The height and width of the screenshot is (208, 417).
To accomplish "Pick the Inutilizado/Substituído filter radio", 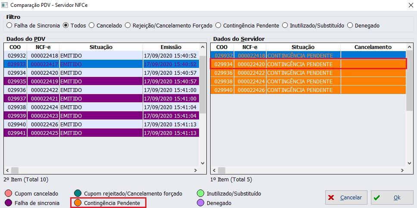I will tap(286, 25).
